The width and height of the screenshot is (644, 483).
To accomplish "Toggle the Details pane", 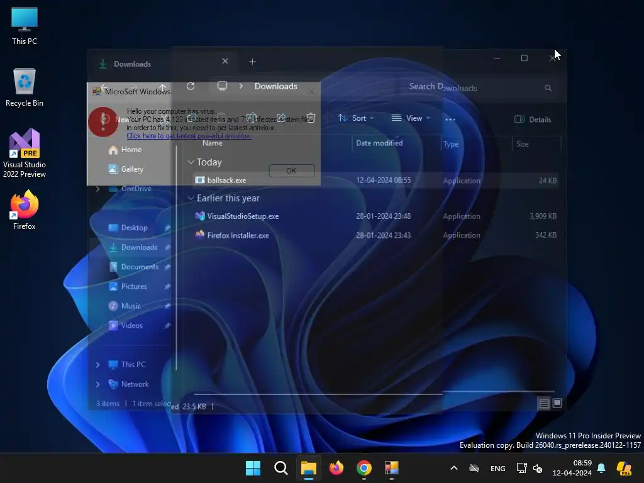I will tap(533, 119).
